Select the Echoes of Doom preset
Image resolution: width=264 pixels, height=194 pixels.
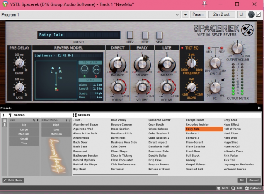coord(159,169)
